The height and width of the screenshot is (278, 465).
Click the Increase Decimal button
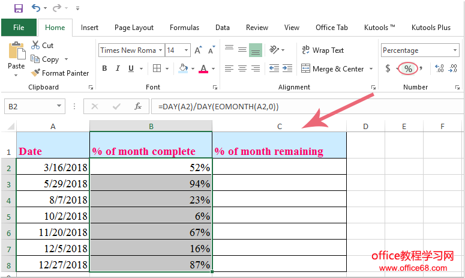[x=439, y=68]
